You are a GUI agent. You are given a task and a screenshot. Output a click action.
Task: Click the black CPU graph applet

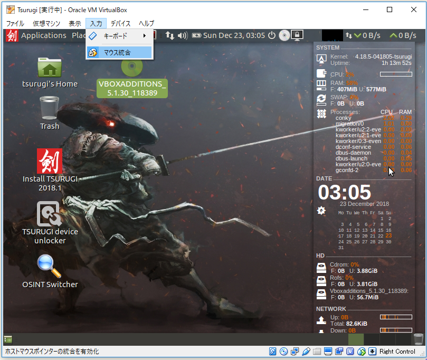pos(332,36)
